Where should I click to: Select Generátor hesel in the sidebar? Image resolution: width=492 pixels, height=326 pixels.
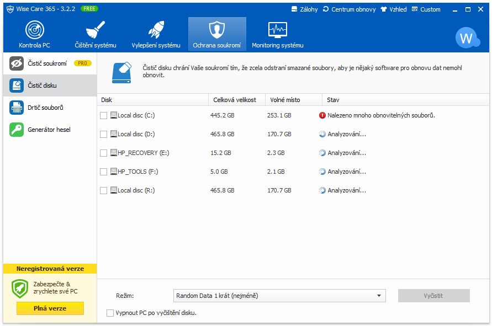click(x=50, y=130)
